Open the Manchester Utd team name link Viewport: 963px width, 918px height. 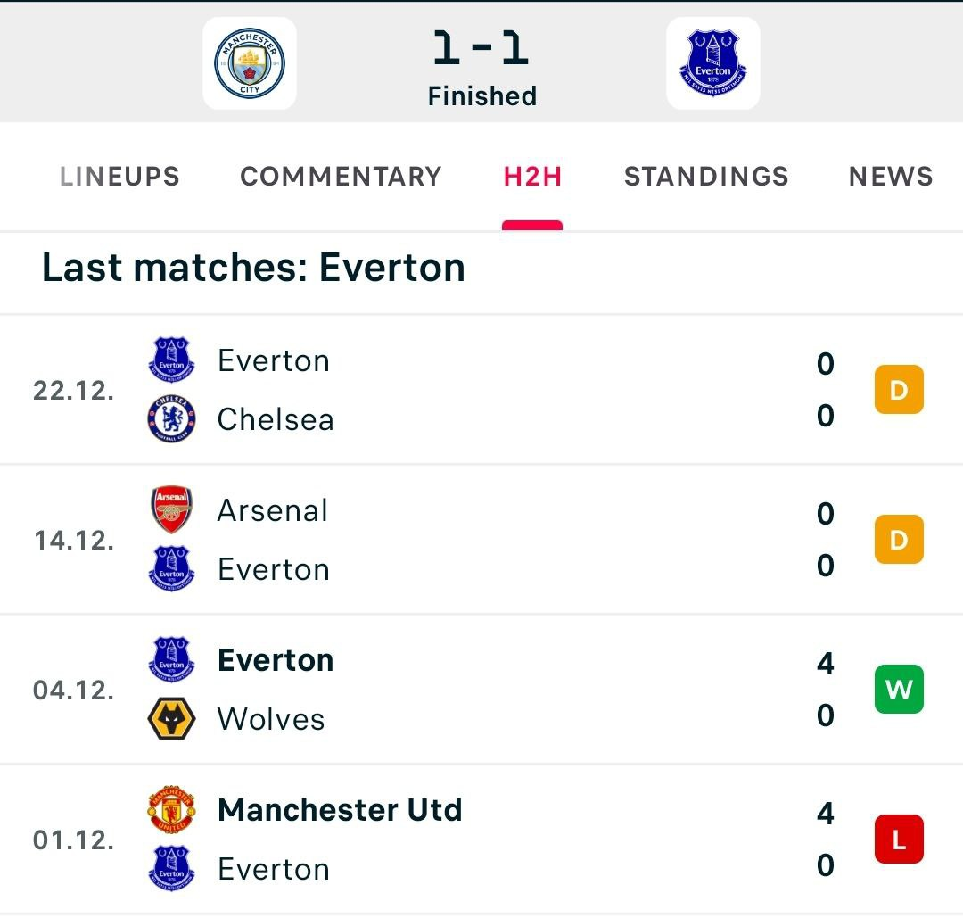pyautogui.click(x=340, y=810)
